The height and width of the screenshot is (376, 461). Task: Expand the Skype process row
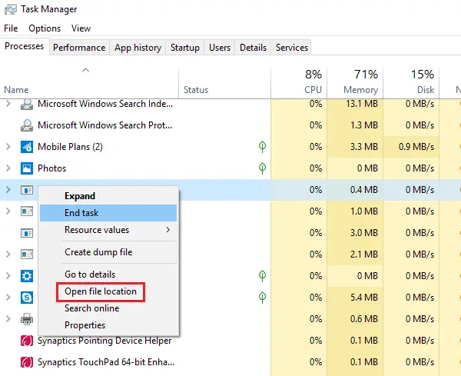8,297
